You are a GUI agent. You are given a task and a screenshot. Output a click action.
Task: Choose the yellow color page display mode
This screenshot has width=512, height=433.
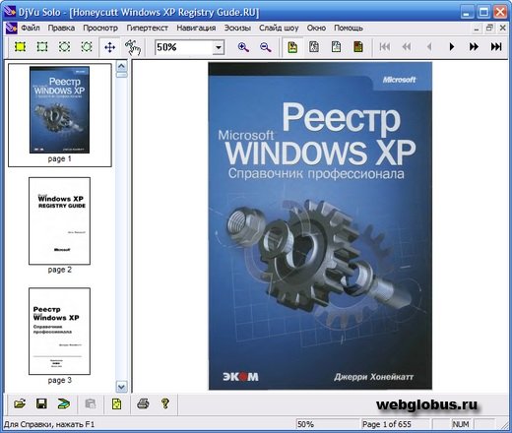point(292,47)
